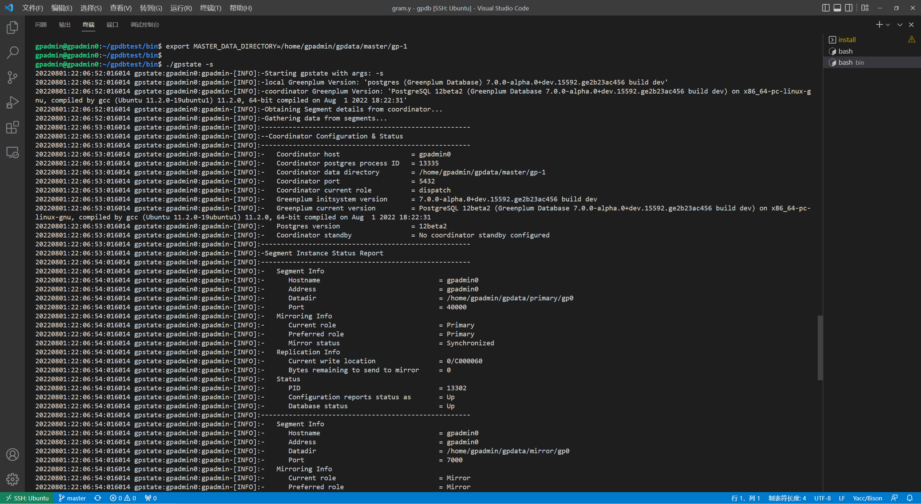Click the Yacc/Bison language mode

[867, 498]
